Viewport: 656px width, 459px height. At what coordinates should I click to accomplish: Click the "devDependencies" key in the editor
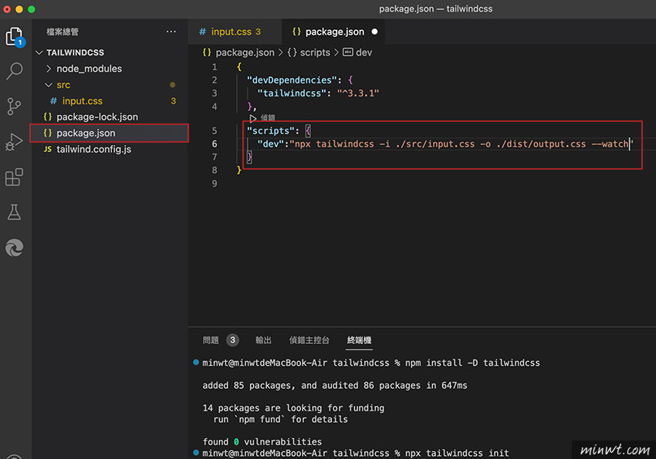tap(292, 80)
